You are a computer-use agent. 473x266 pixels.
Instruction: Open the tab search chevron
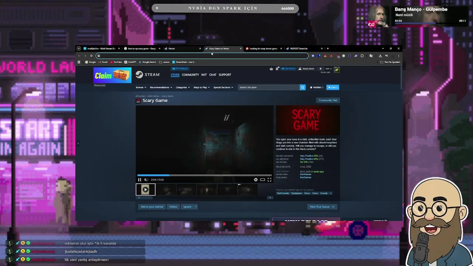pos(79,48)
